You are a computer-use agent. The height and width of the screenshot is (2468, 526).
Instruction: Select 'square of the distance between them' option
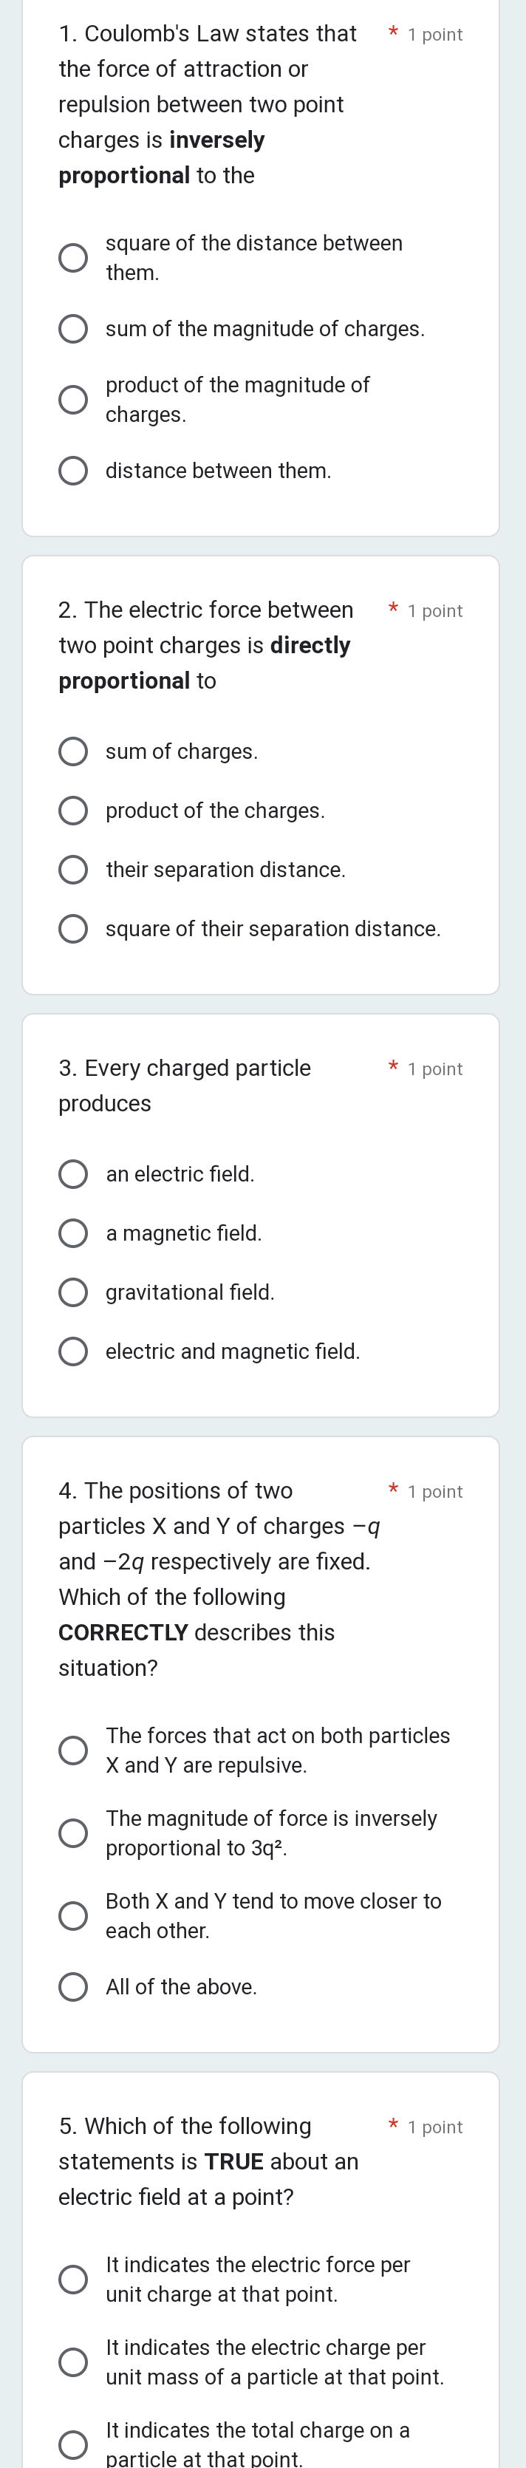pyautogui.click(x=74, y=258)
